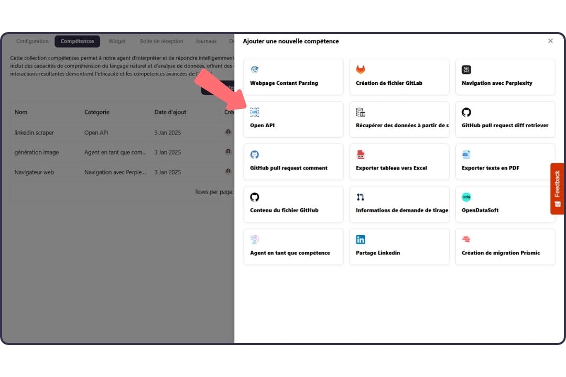Click the creator avatar in the Navigateur web row

[x=228, y=171]
